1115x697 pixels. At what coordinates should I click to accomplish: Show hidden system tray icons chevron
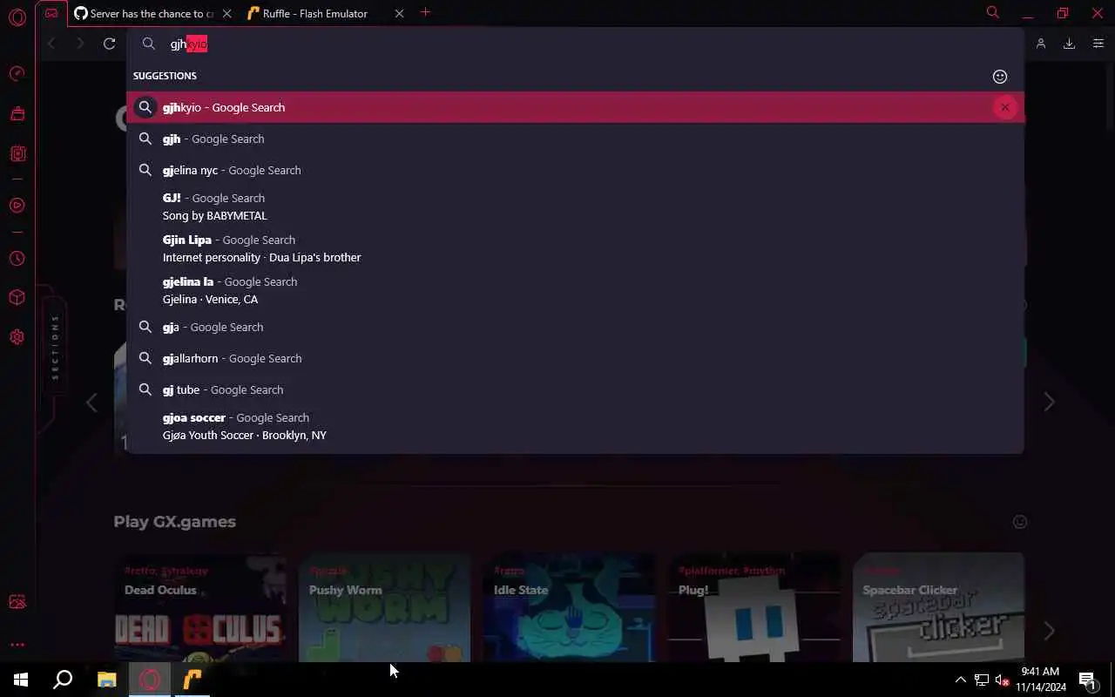[x=960, y=680]
